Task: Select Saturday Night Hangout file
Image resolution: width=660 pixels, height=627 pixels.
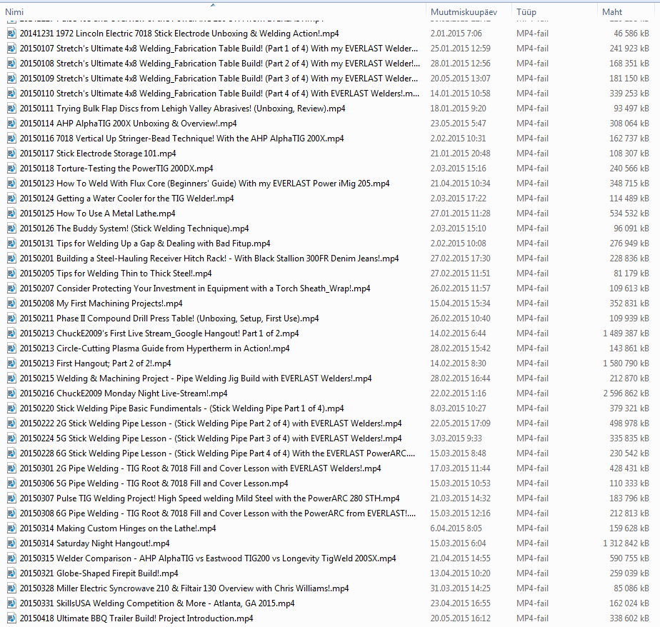Action: pos(94,543)
